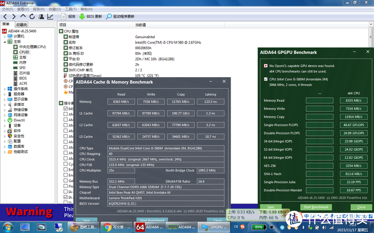
Task: Click the Memory Read 8363 MB/s field
Action: click(121, 102)
